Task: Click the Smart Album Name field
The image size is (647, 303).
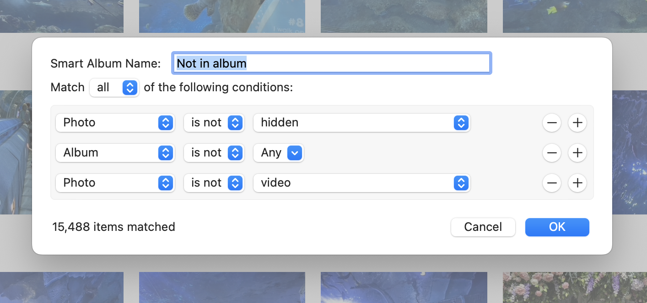Action: coord(331,63)
